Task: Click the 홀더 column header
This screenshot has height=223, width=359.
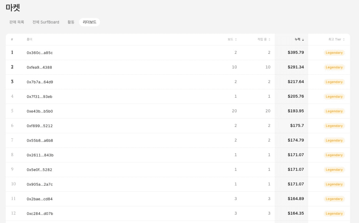Action: [29, 39]
